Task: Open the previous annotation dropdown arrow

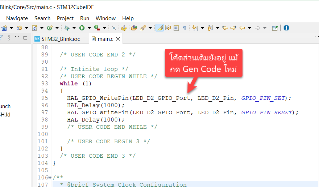Action: [218, 28]
